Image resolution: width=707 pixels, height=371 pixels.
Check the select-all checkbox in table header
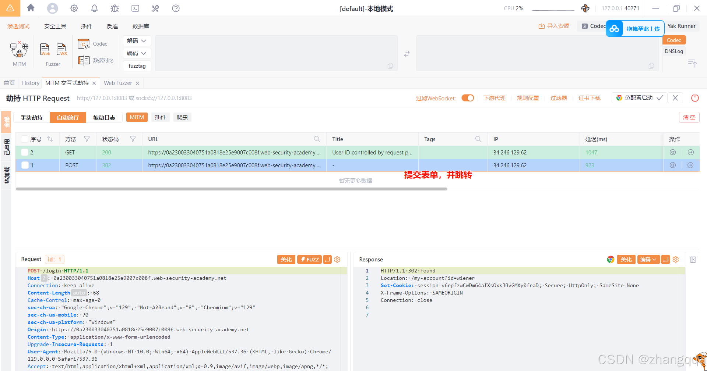click(x=25, y=139)
